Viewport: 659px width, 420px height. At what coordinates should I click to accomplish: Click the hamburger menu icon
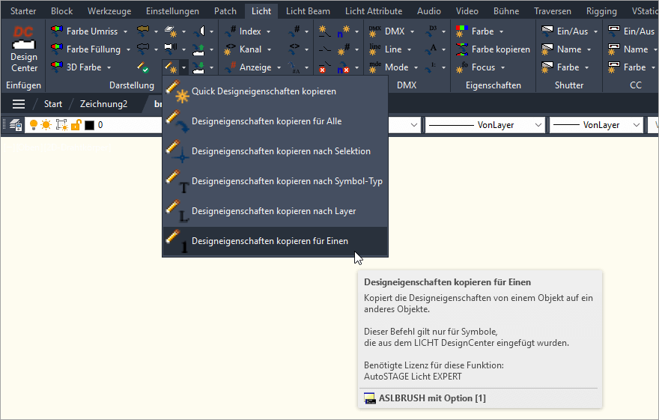click(x=19, y=104)
